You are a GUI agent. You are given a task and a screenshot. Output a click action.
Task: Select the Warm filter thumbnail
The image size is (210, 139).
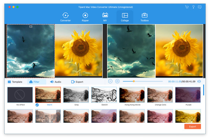(x=48, y=95)
